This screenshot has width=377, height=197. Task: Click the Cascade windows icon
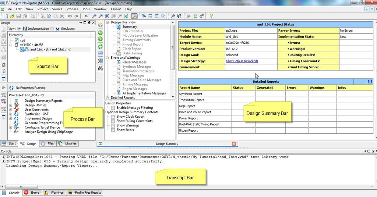pos(144,16)
